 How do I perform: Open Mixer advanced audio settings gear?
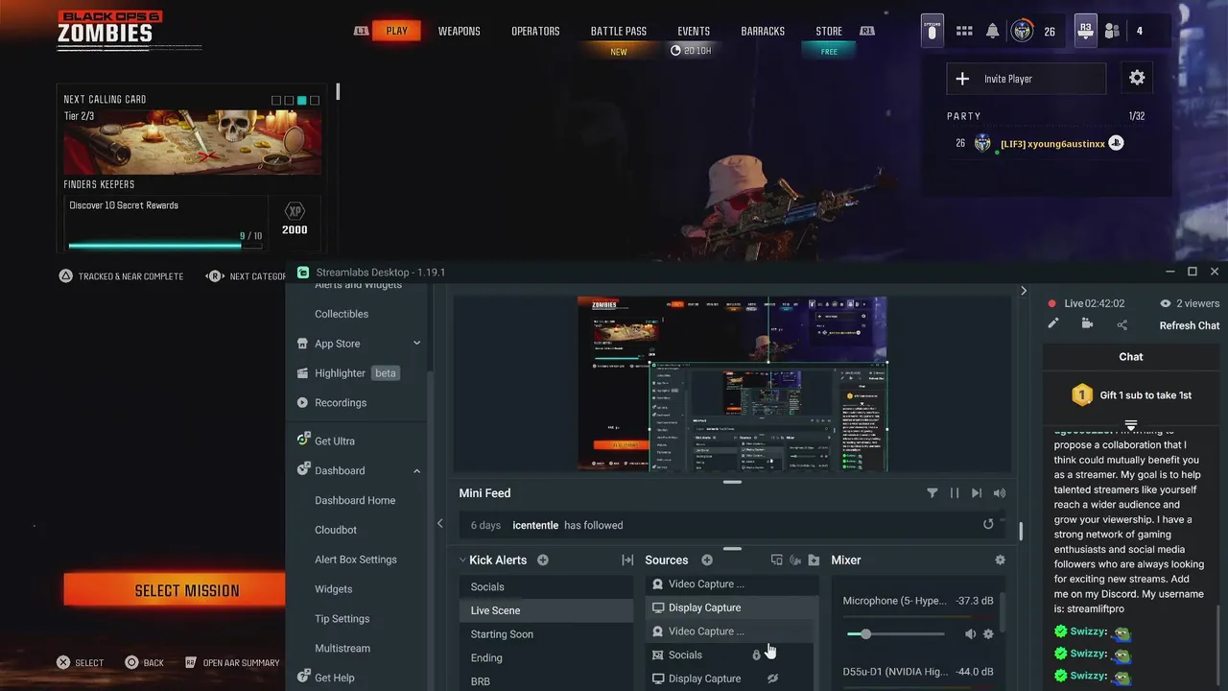click(x=1000, y=560)
